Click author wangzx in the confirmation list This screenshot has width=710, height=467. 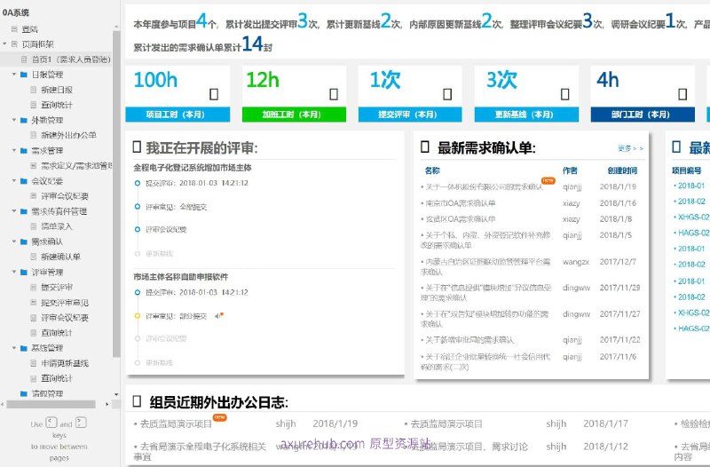575,261
